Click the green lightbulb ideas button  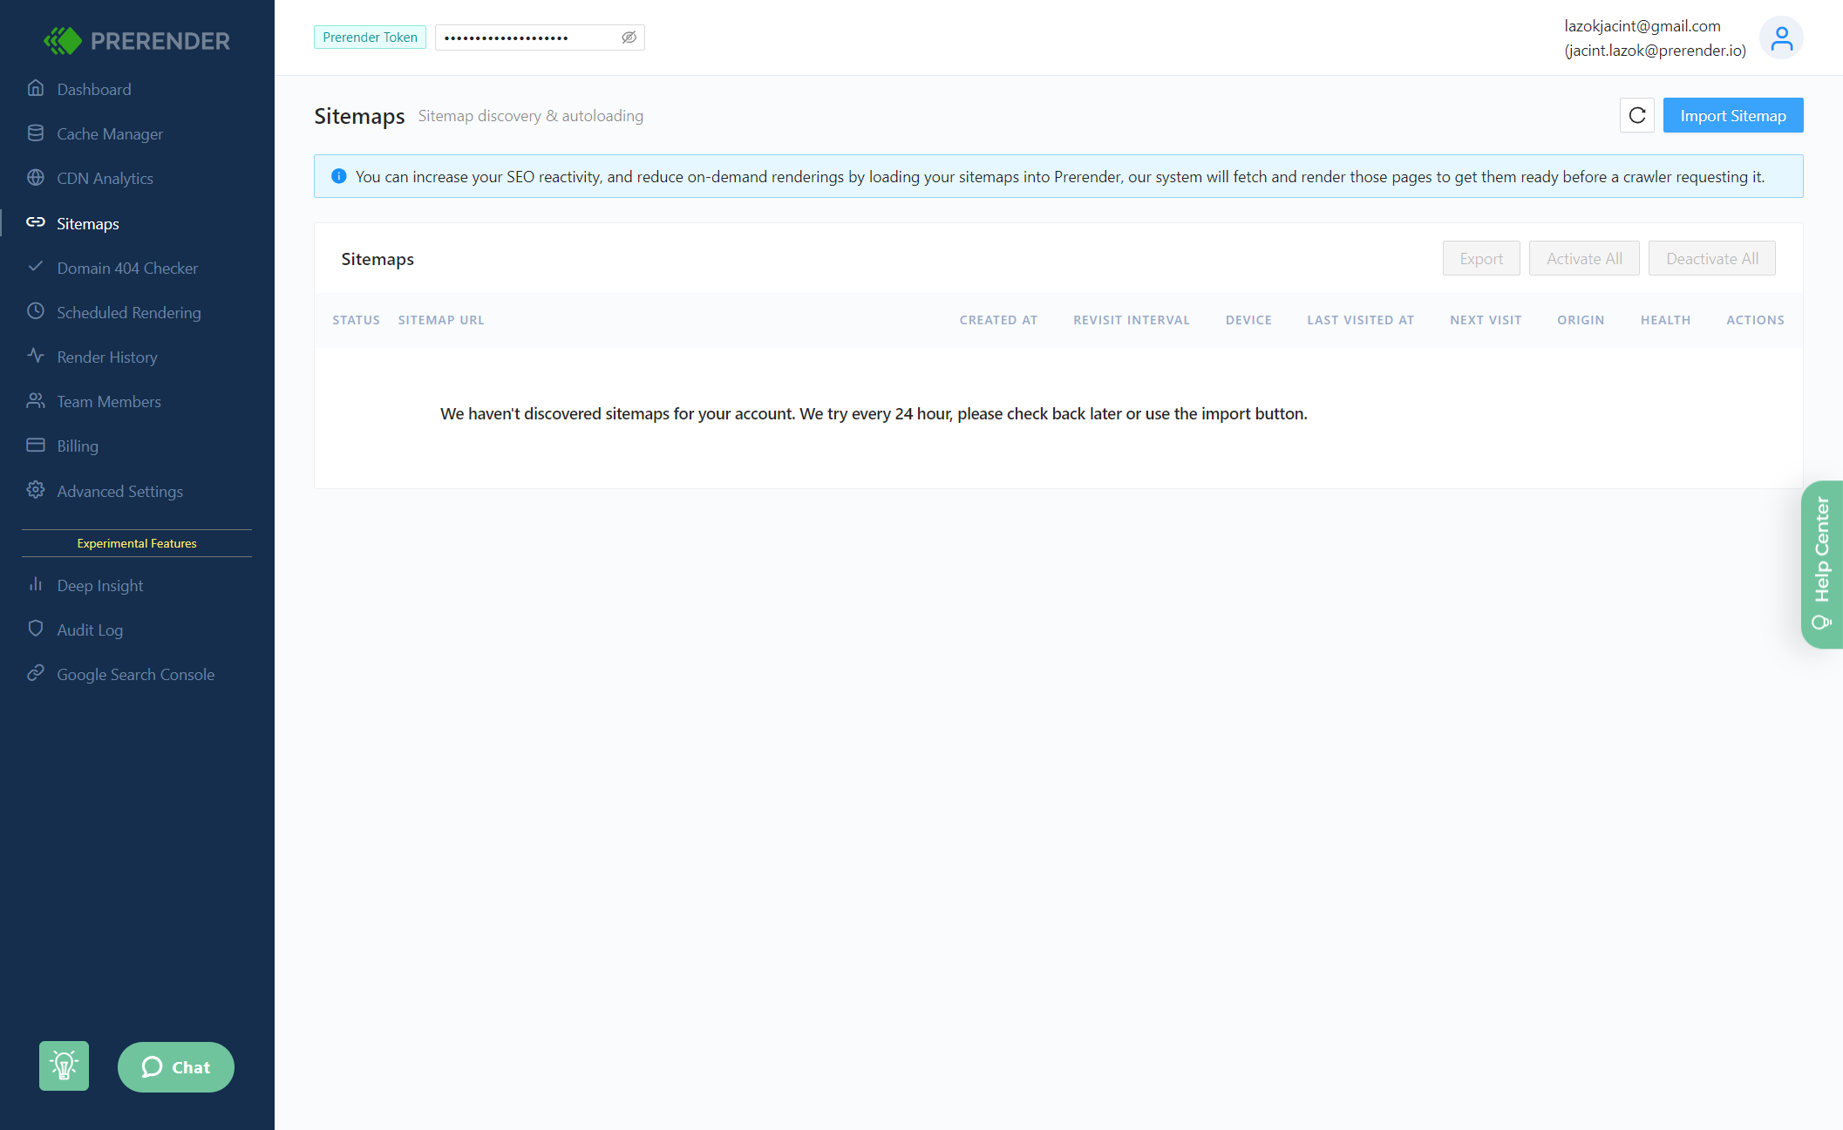[x=64, y=1065]
